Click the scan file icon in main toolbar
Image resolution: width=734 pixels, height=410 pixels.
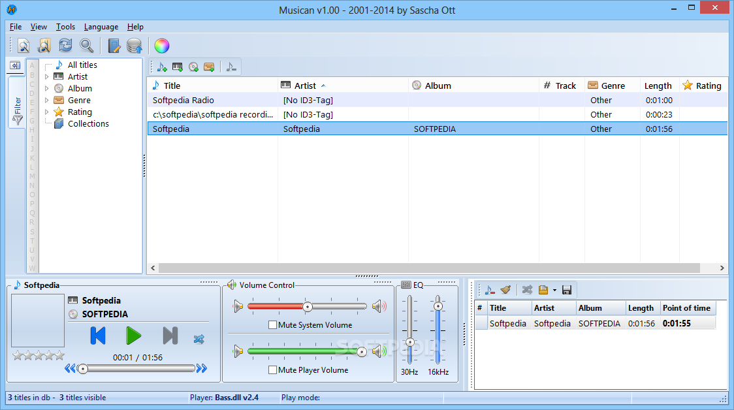point(24,46)
